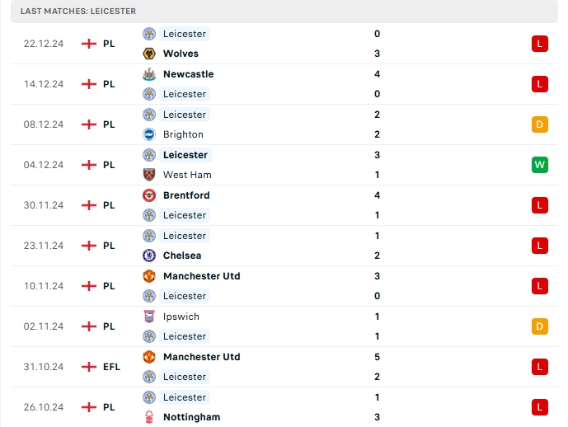Click the Last Matches: Leicester header
The image size is (568, 427).
[x=79, y=11]
